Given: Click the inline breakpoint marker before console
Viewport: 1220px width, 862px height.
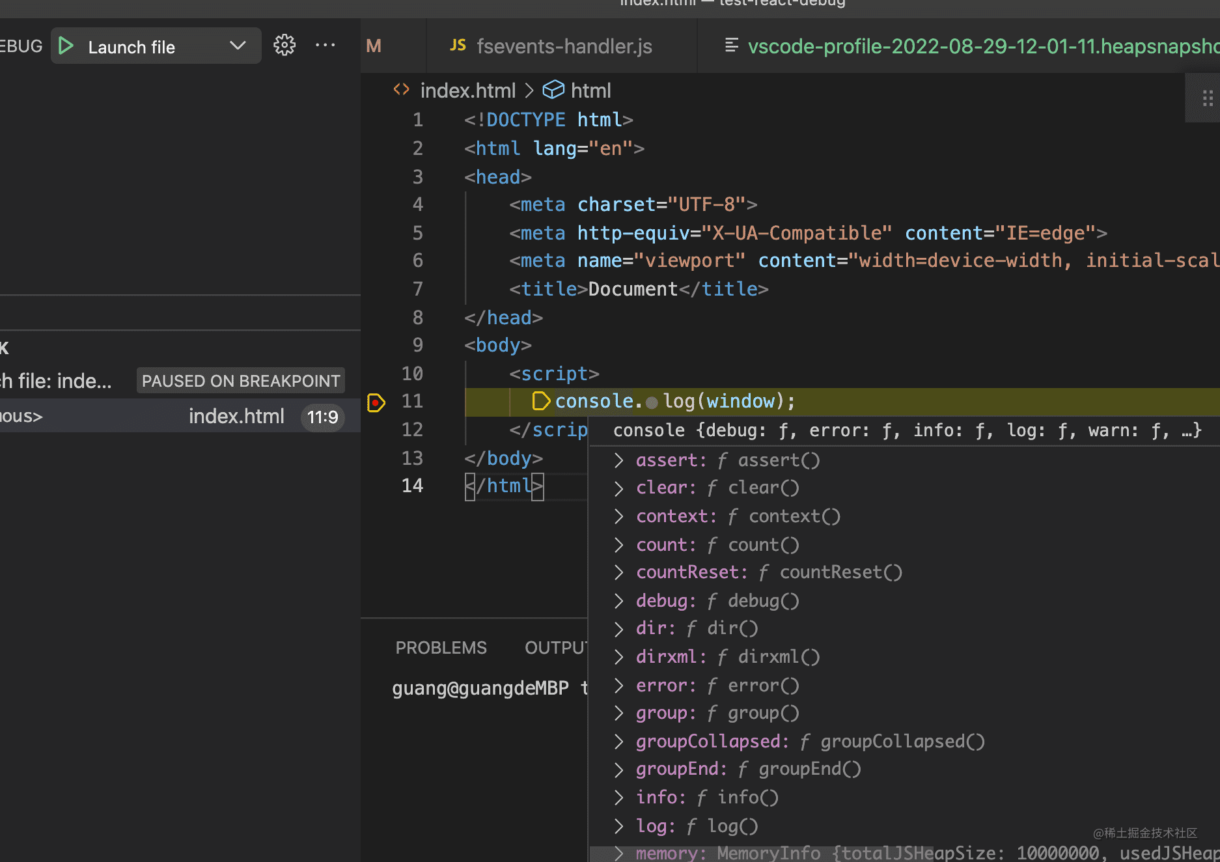Looking at the screenshot, I should [x=540, y=401].
